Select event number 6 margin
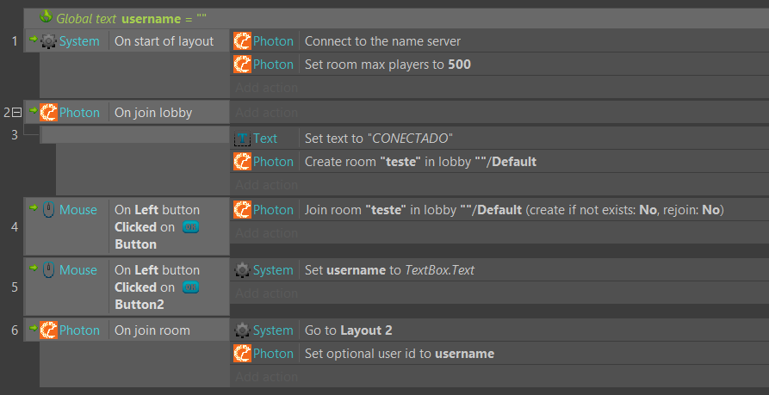Image resolution: width=769 pixels, height=395 pixels. click(15, 330)
